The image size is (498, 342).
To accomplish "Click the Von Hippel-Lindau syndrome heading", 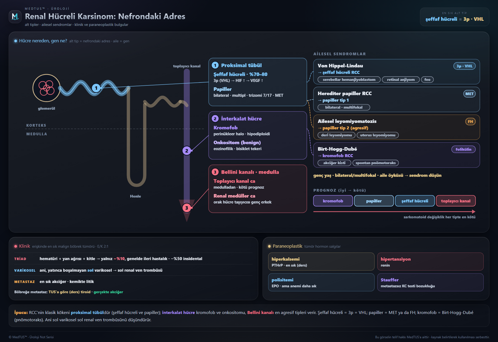I will point(340,66).
